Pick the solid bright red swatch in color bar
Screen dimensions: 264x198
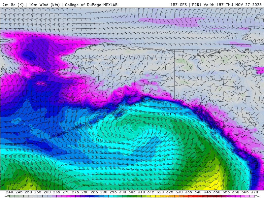(x=195, y=196)
